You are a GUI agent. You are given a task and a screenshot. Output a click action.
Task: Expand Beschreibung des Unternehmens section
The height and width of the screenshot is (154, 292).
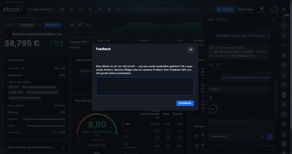[64, 148]
